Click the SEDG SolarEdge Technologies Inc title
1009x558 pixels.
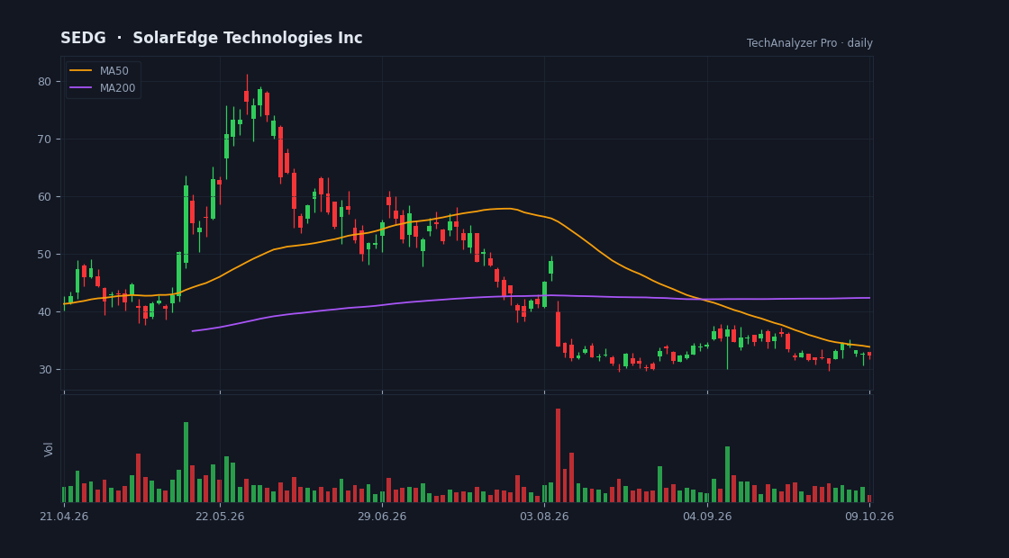coord(212,38)
